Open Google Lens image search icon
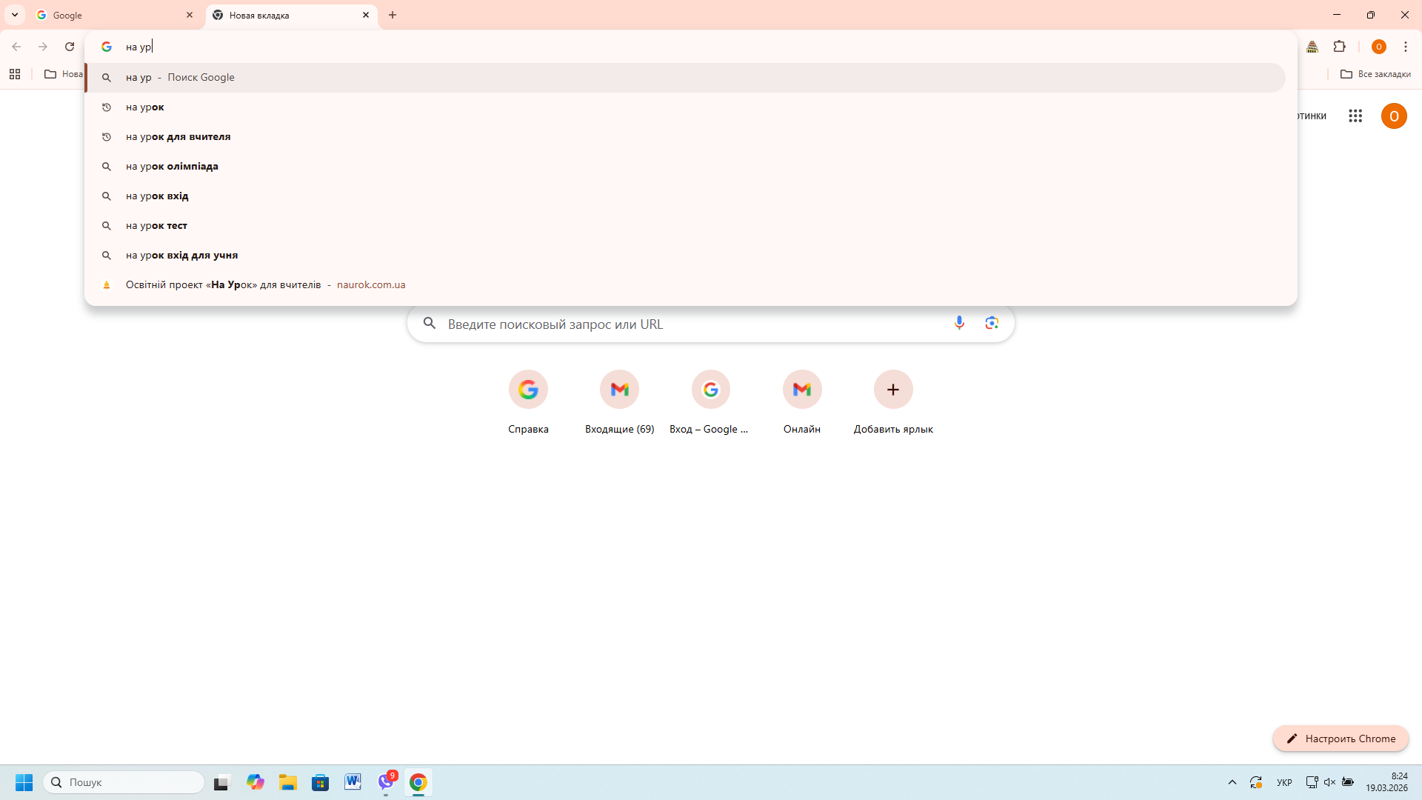 [x=992, y=323]
